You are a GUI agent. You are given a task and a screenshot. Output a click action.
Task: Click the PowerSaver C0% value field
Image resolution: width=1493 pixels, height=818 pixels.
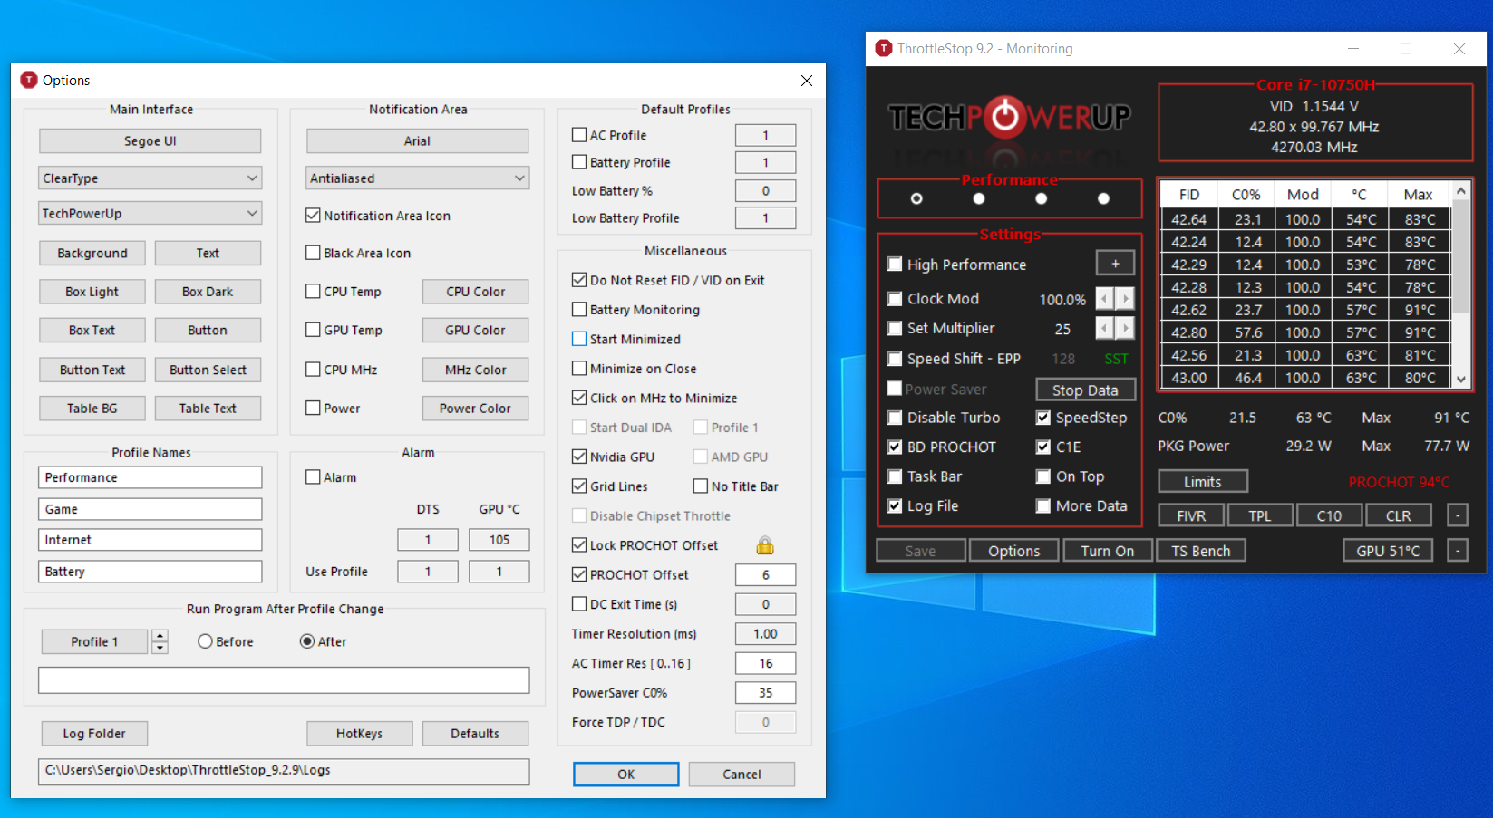pos(766,693)
